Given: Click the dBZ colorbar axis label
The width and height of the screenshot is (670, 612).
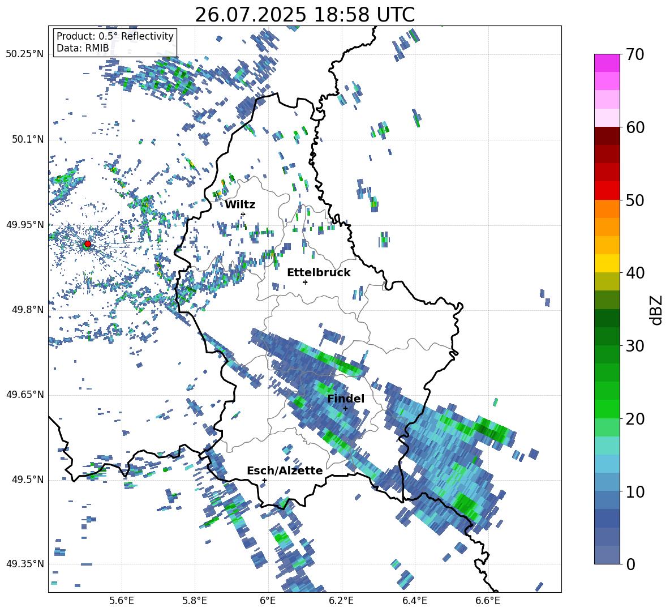Looking at the screenshot, I should 657,310.
